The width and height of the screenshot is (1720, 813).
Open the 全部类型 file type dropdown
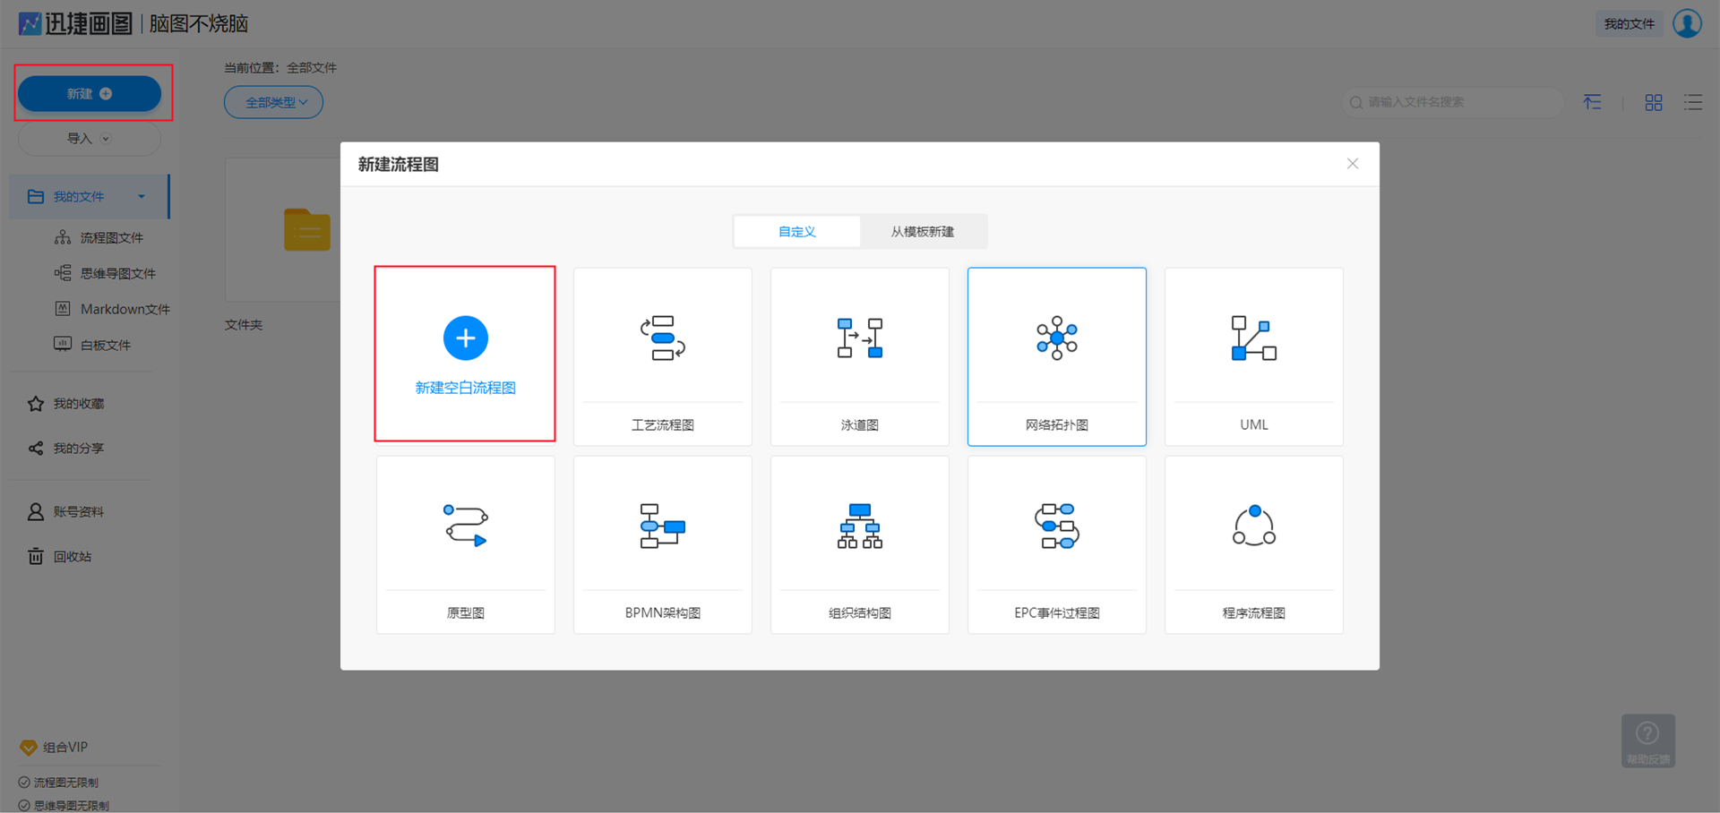point(273,102)
